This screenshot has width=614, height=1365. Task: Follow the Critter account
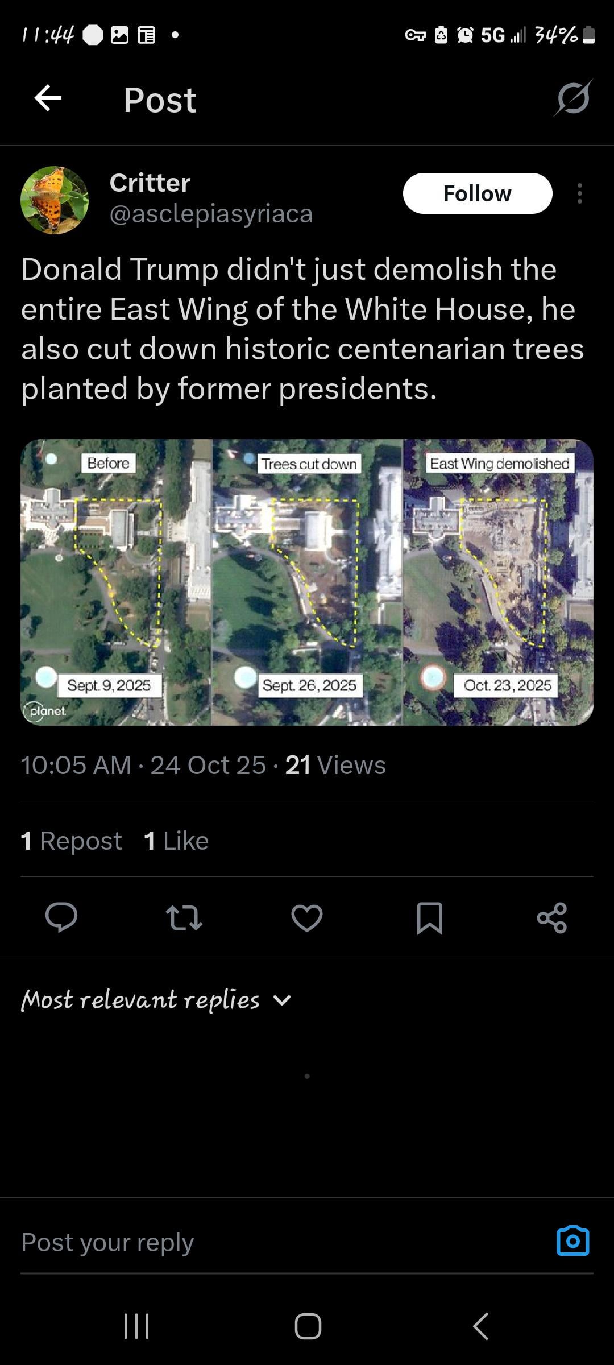pos(477,193)
